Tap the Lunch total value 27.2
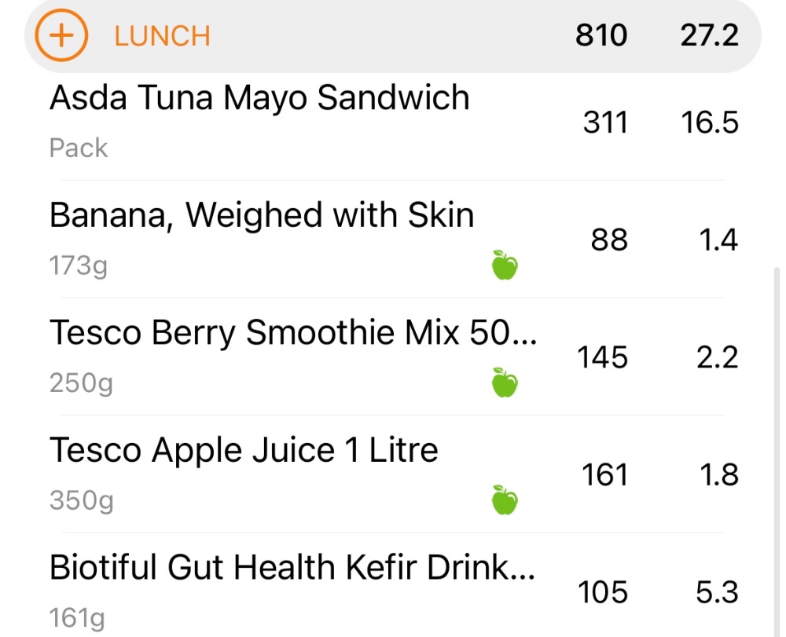The height and width of the screenshot is (637, 786). point(709,35)
